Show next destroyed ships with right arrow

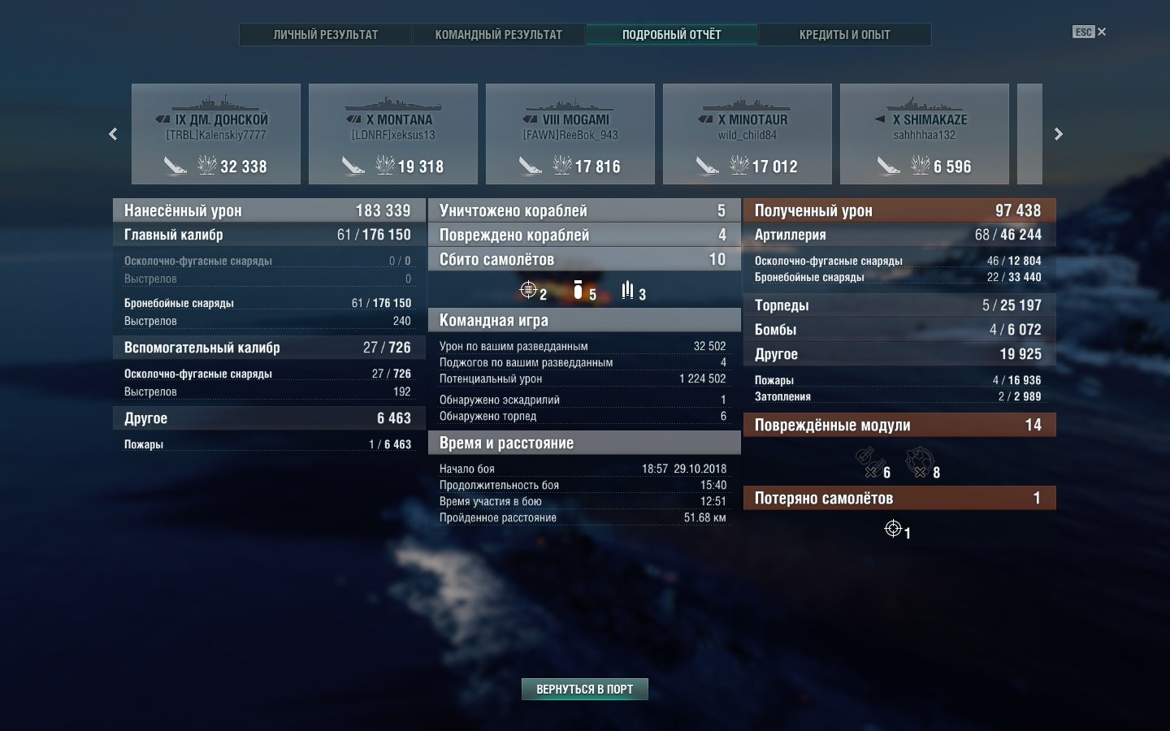click(x=1058, y=134)
